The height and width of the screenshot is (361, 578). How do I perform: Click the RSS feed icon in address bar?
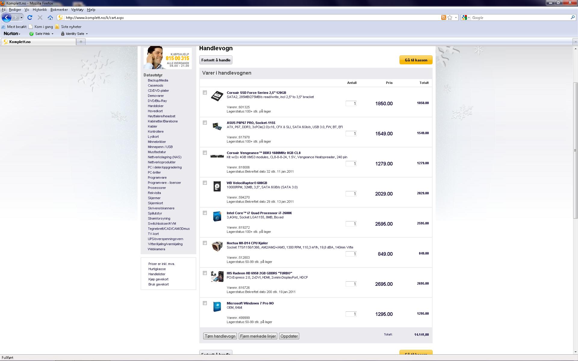[x=443, y=17]
